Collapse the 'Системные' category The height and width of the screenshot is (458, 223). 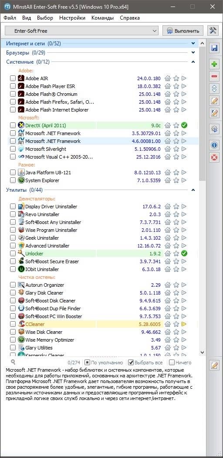click(x=193, y=61)
